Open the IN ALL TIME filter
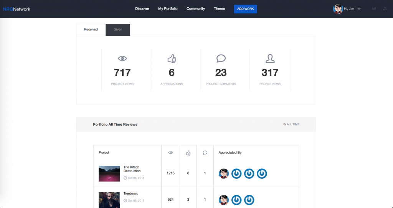Image resolution: width=393 pixels, height=208 pixels. 291,124
